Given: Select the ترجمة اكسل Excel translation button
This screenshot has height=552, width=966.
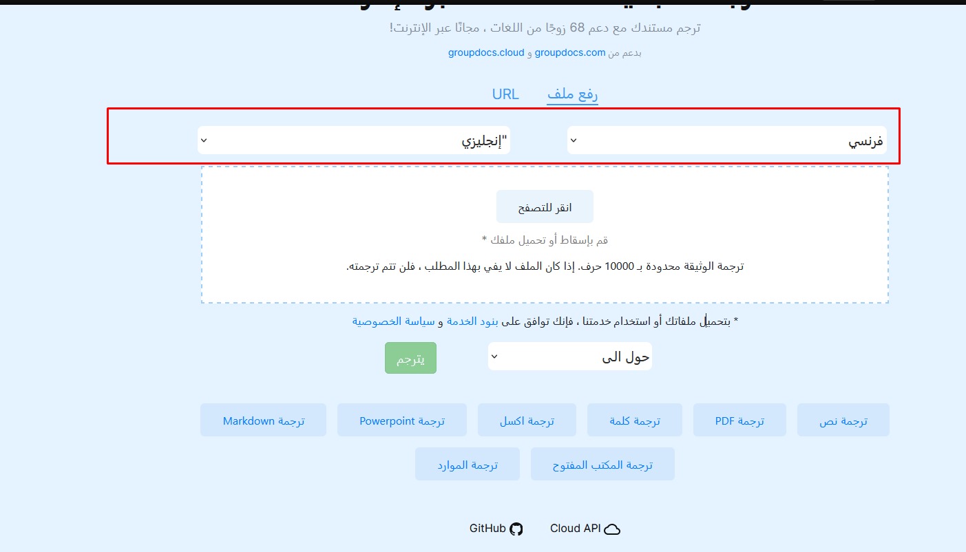Looking at the screenshot, I should click(x=527, y=421).
